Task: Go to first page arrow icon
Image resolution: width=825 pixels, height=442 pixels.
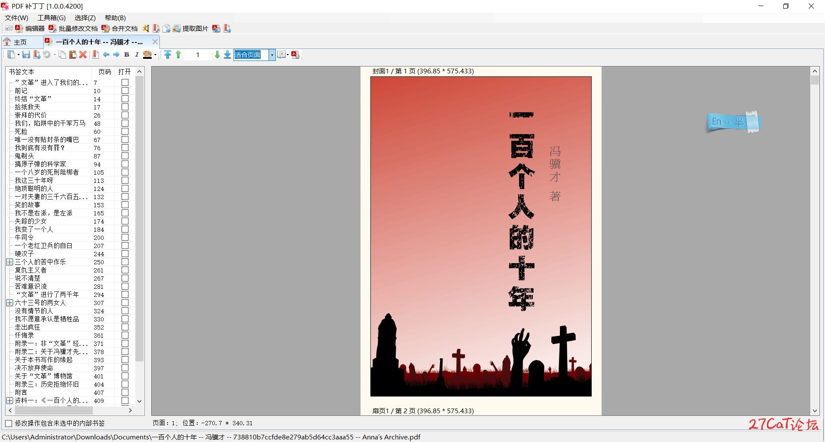Action: point(168,54)
